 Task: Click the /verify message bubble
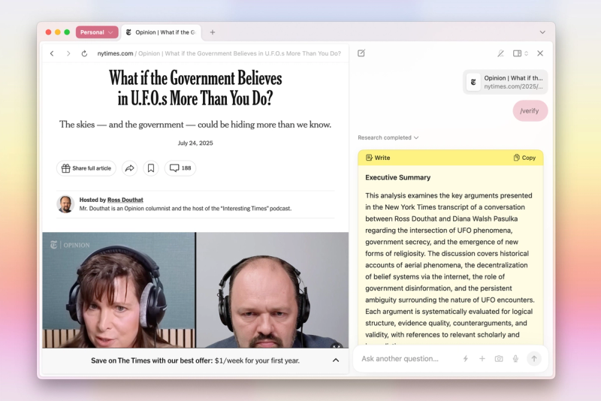click(x=530, y=110)
